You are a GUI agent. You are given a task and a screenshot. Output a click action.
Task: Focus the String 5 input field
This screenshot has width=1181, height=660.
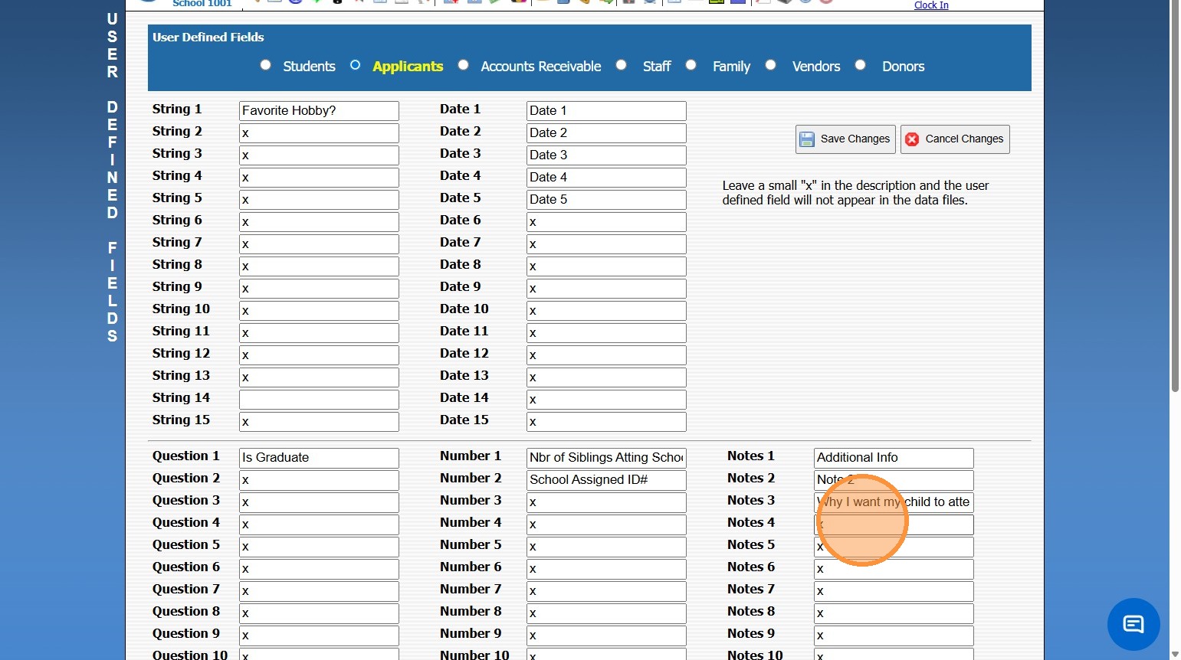[319, 200]
